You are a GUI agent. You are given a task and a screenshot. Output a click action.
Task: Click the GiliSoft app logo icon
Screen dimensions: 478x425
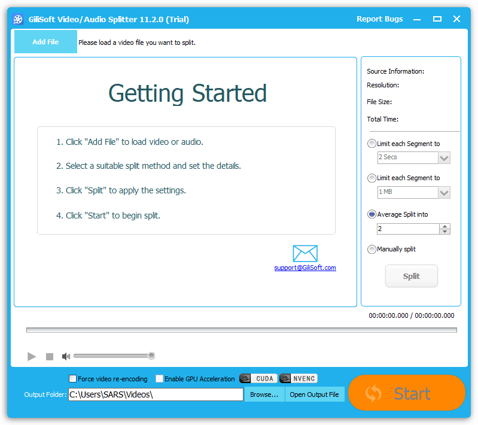tap(18, 19)
